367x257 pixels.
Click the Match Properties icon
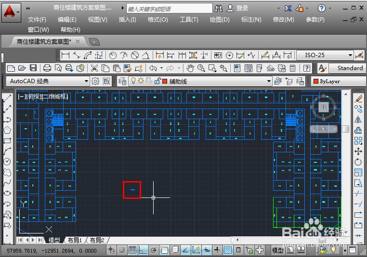click(128, 68)
